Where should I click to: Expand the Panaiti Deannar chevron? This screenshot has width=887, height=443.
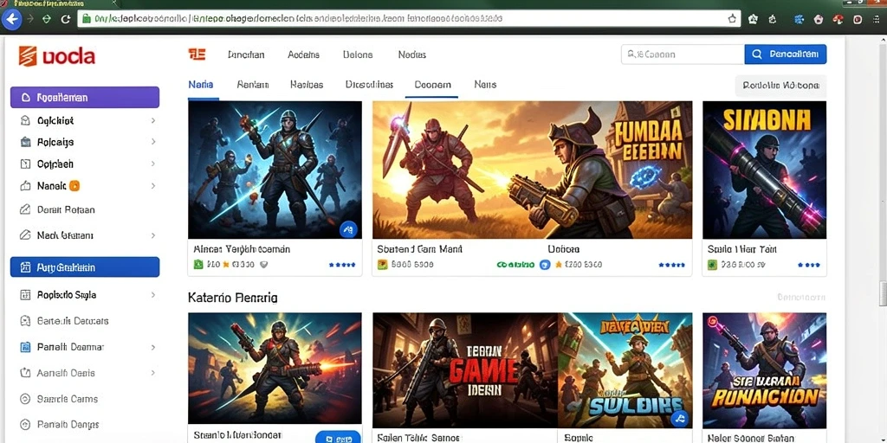[x=153, y=347]
